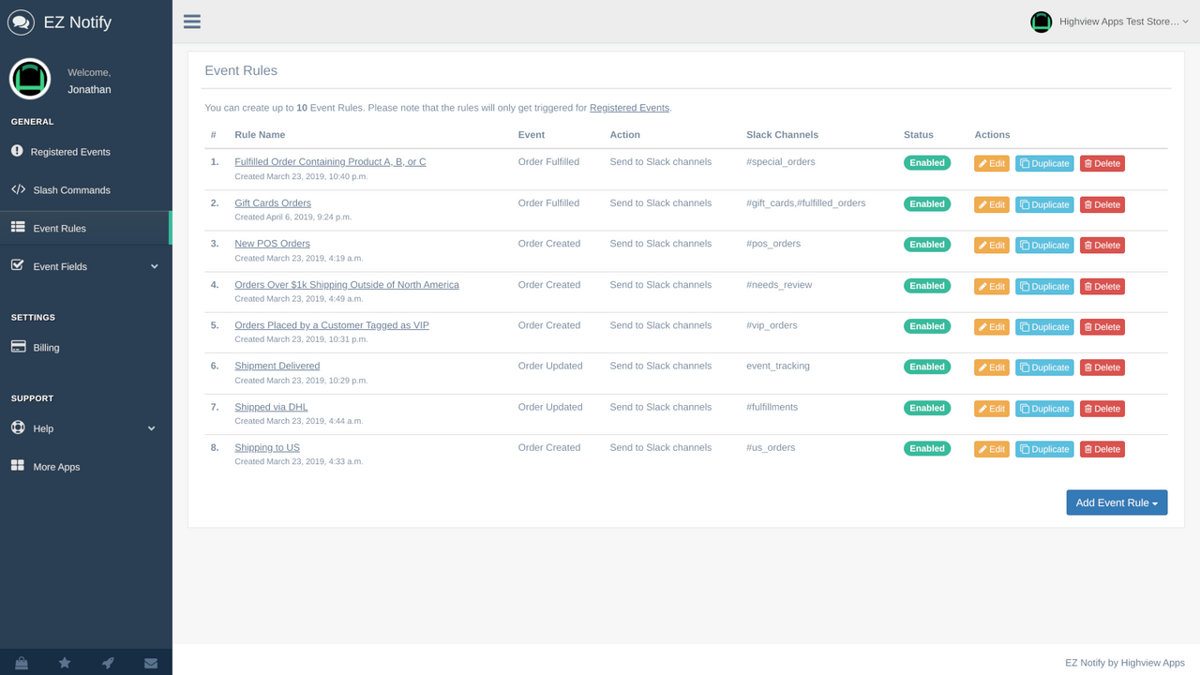This screenshot has width=1200, height=675.
Task: Click the Enabled badge on Shipped via DHL rule
Action: [926, 408]
